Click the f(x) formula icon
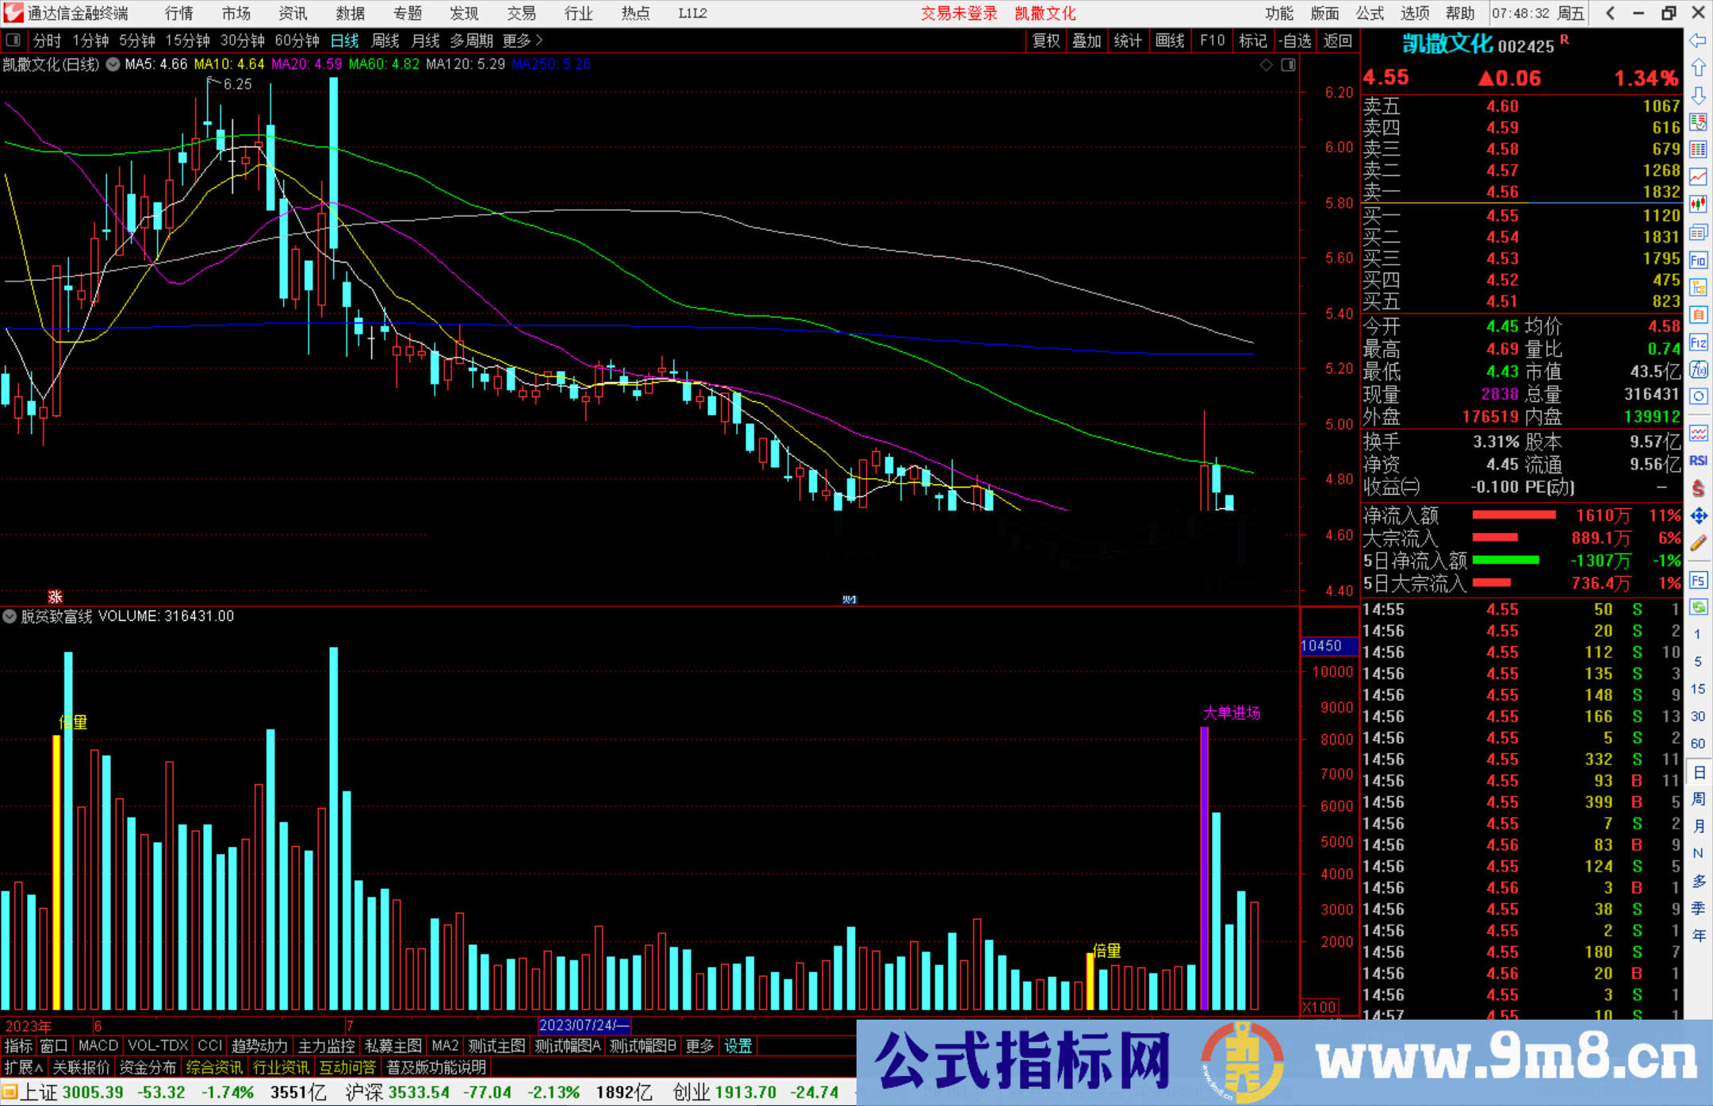The height and width of the screenshot is (1106, 1713). click(x=1698, y=370)
